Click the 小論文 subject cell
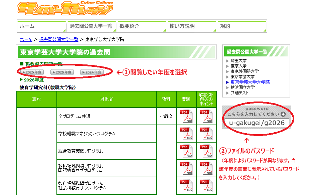Image resolution: width=310 pixels, height=195 pixels. coord(166,116)
